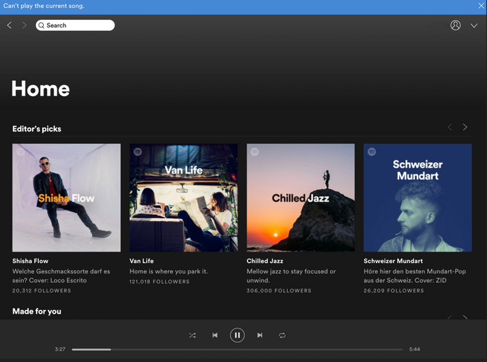Click "121,018 FOLLOWERS" under Van Life

click(x=160, y=282)
